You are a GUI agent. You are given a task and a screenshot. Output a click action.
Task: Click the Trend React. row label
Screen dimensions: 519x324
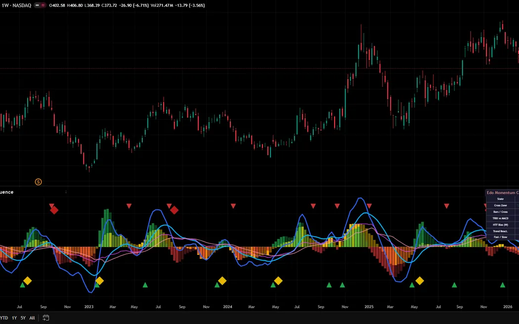500,231
